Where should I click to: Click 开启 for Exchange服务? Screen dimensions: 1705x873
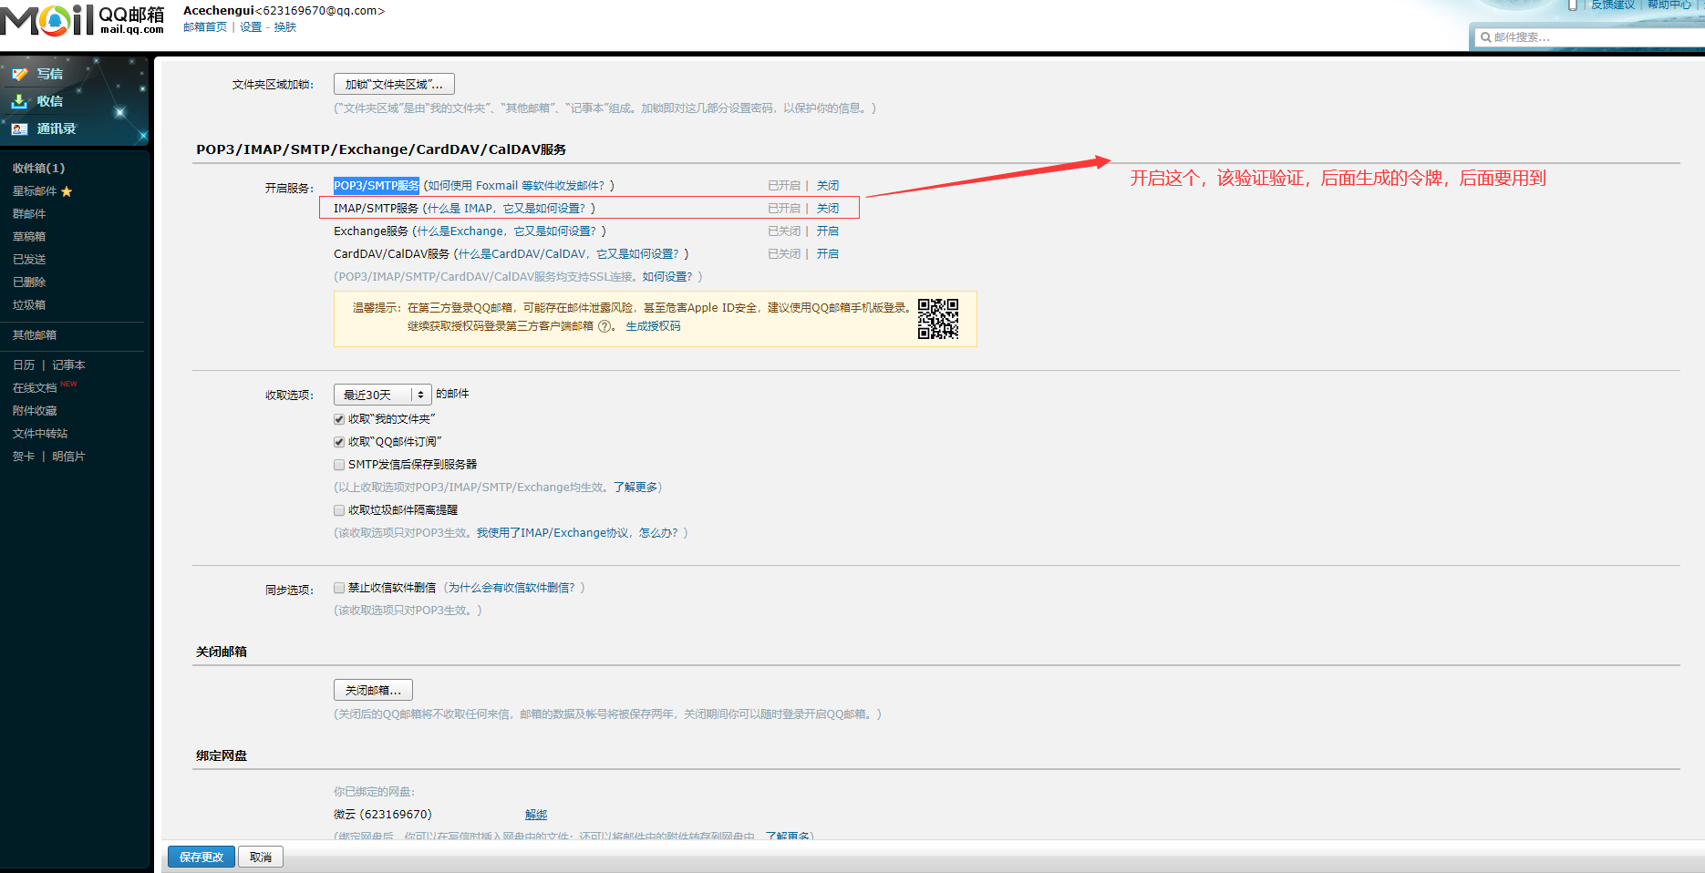(x=828, y=231)
